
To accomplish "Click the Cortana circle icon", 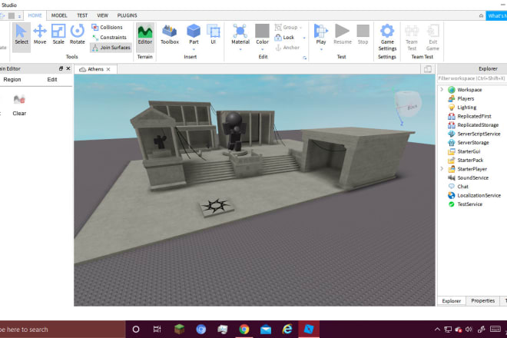I will pyautogui.click(x=136, y=330).
